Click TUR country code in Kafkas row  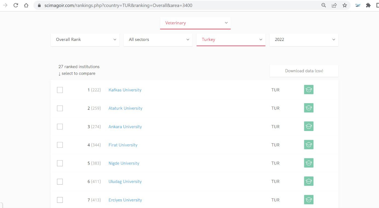coord(275,90)
